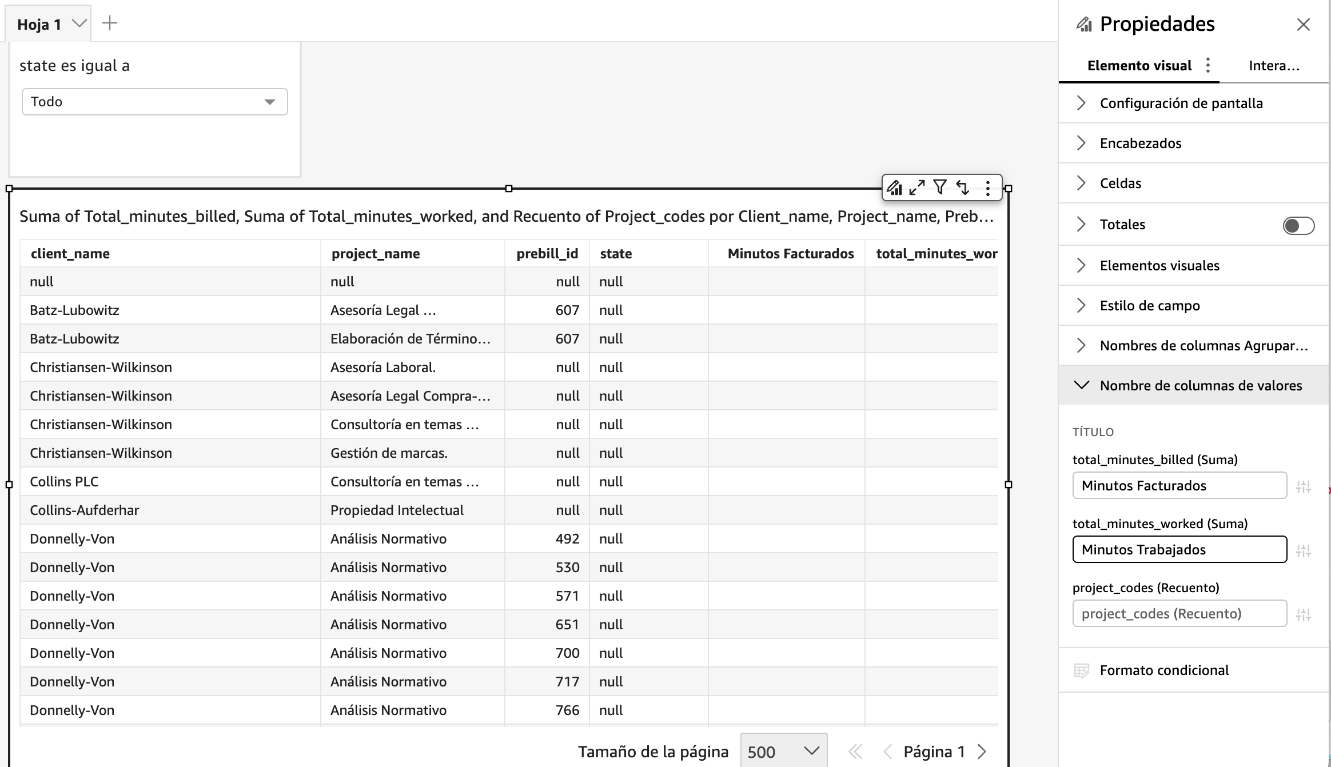Expand the Totales section
Image resolution: width=1331 pixels, height=767 pixels.
point(1081,225)
